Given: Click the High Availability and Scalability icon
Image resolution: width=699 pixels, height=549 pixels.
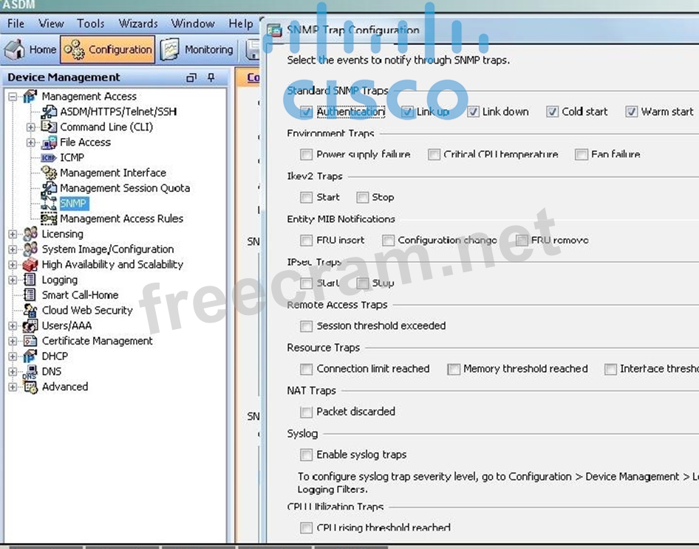Looking at the screenshot, I should click(30, 265).
